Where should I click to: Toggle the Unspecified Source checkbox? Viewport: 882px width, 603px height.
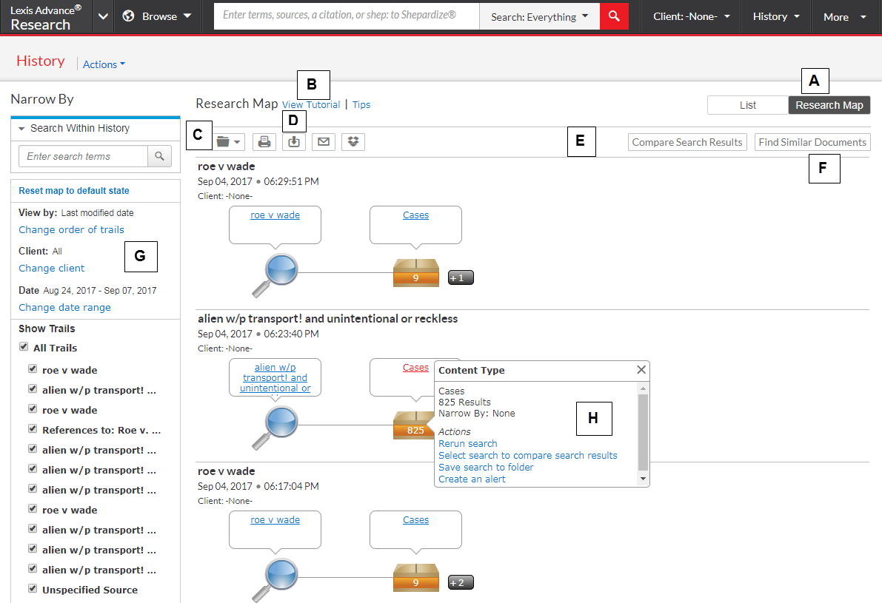pos(33,588)
